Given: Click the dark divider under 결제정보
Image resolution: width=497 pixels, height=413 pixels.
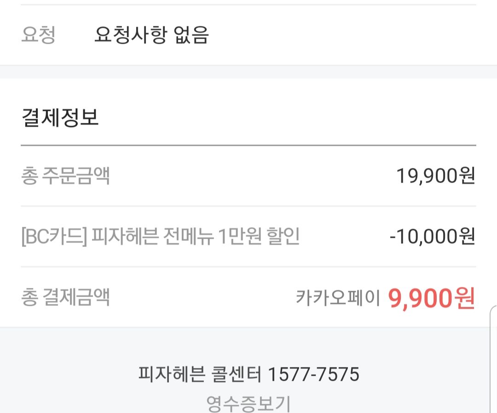Looking at the screenshot, I should point(248,145).
